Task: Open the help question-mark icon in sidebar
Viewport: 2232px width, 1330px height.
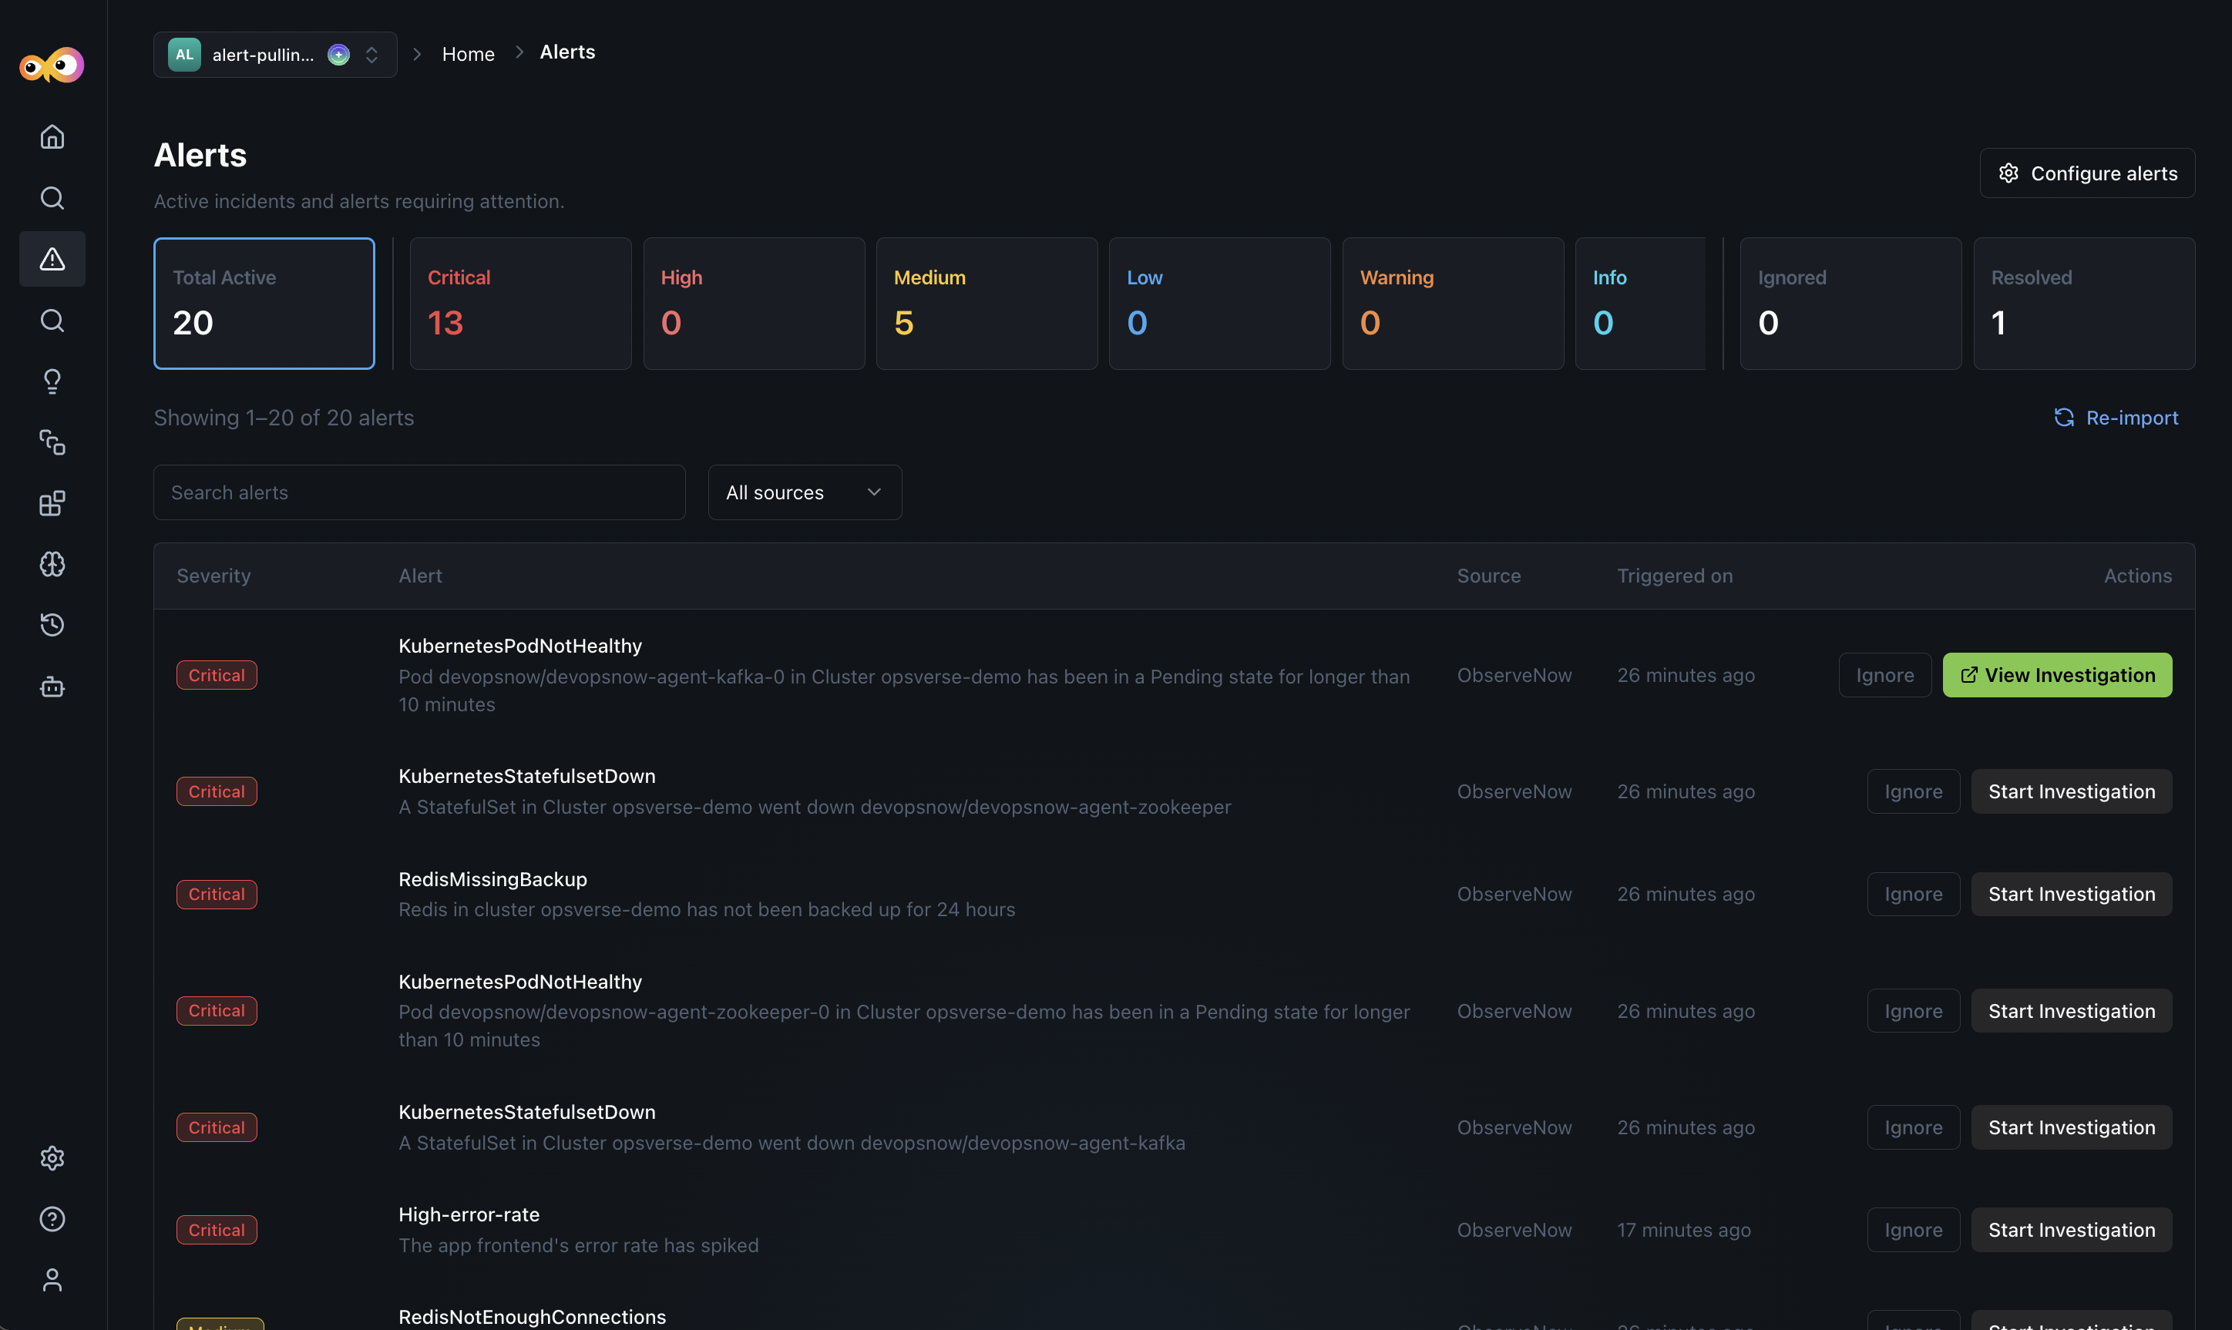Action: click(52, 1219)
